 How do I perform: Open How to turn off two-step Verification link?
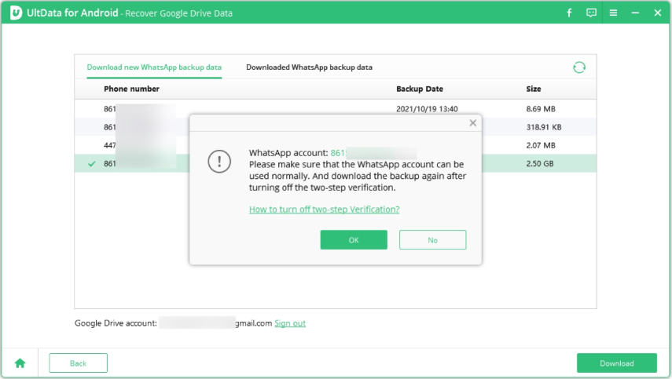point(325,210)
